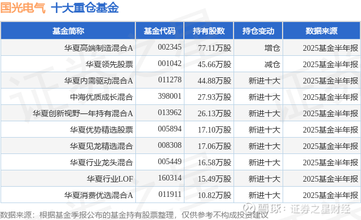The width and height of the screenshot is (361, 220).
Task: Click the 雪球 watermark logo icon
Action: [x=249, y=208]
